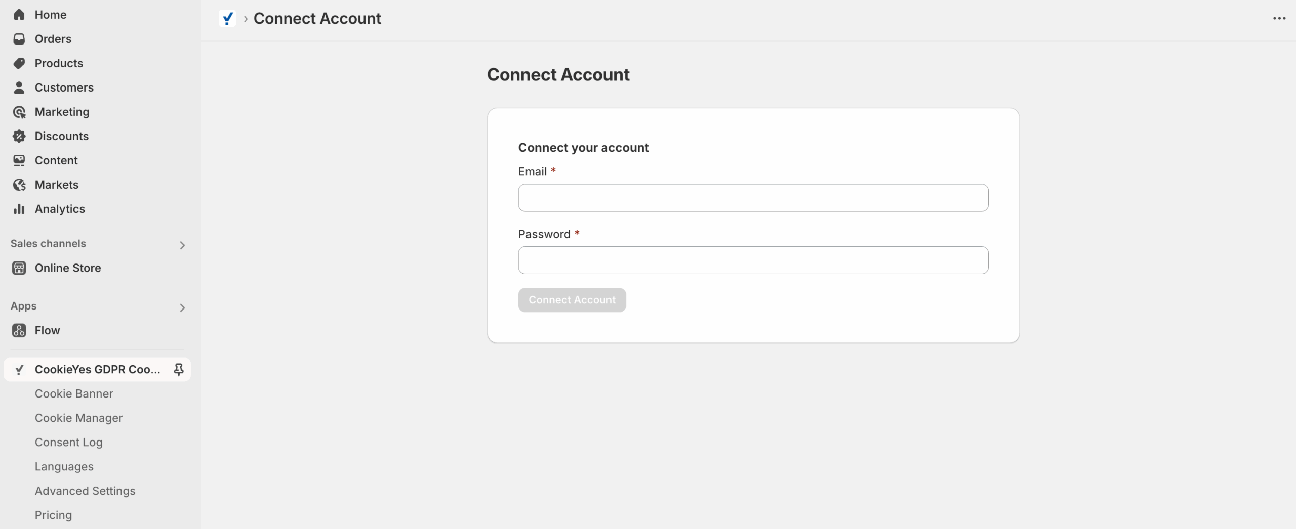Open Orders via its inbox icon

click(x=19, y=39)
